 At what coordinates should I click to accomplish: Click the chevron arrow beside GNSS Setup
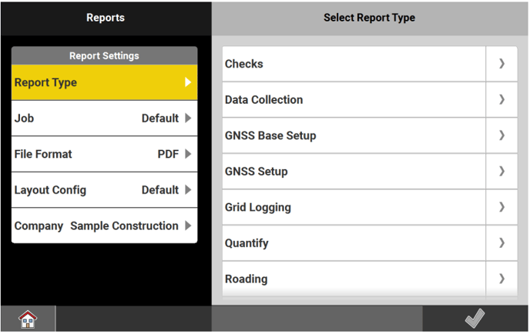(501, 172)
